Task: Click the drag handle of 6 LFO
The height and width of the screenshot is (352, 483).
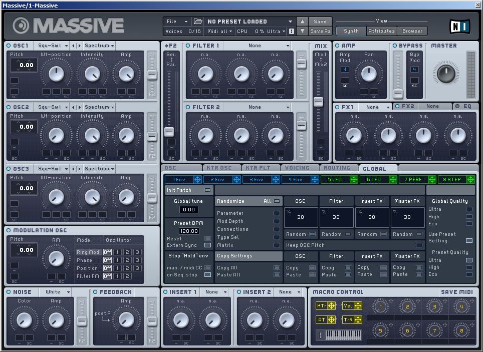Action: tap(393, 180)
